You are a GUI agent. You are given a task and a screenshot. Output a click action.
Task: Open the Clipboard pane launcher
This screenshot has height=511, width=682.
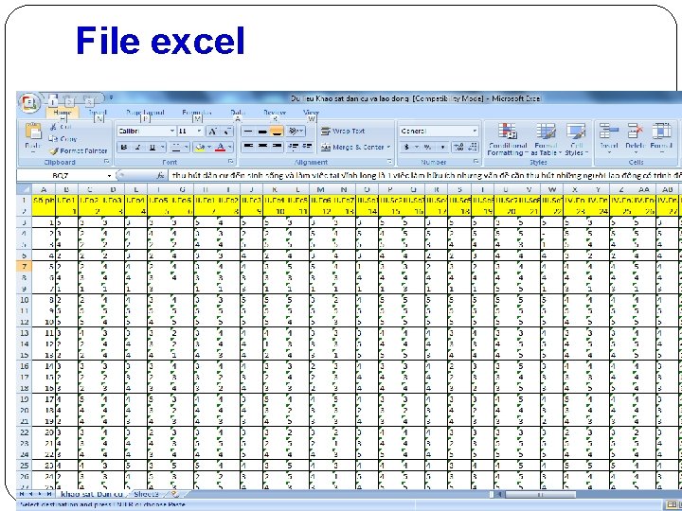pyautogui.click(x=106, y=162)
